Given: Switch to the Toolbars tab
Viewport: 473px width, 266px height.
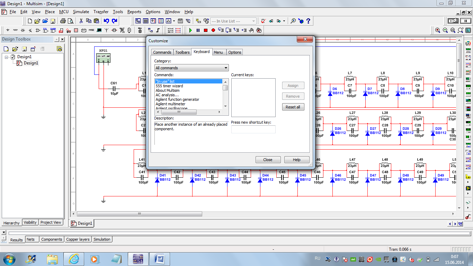Looking at the screenshot, I should tap(182, 52).
